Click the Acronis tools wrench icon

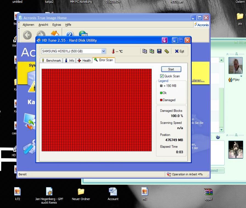[29, 147]
